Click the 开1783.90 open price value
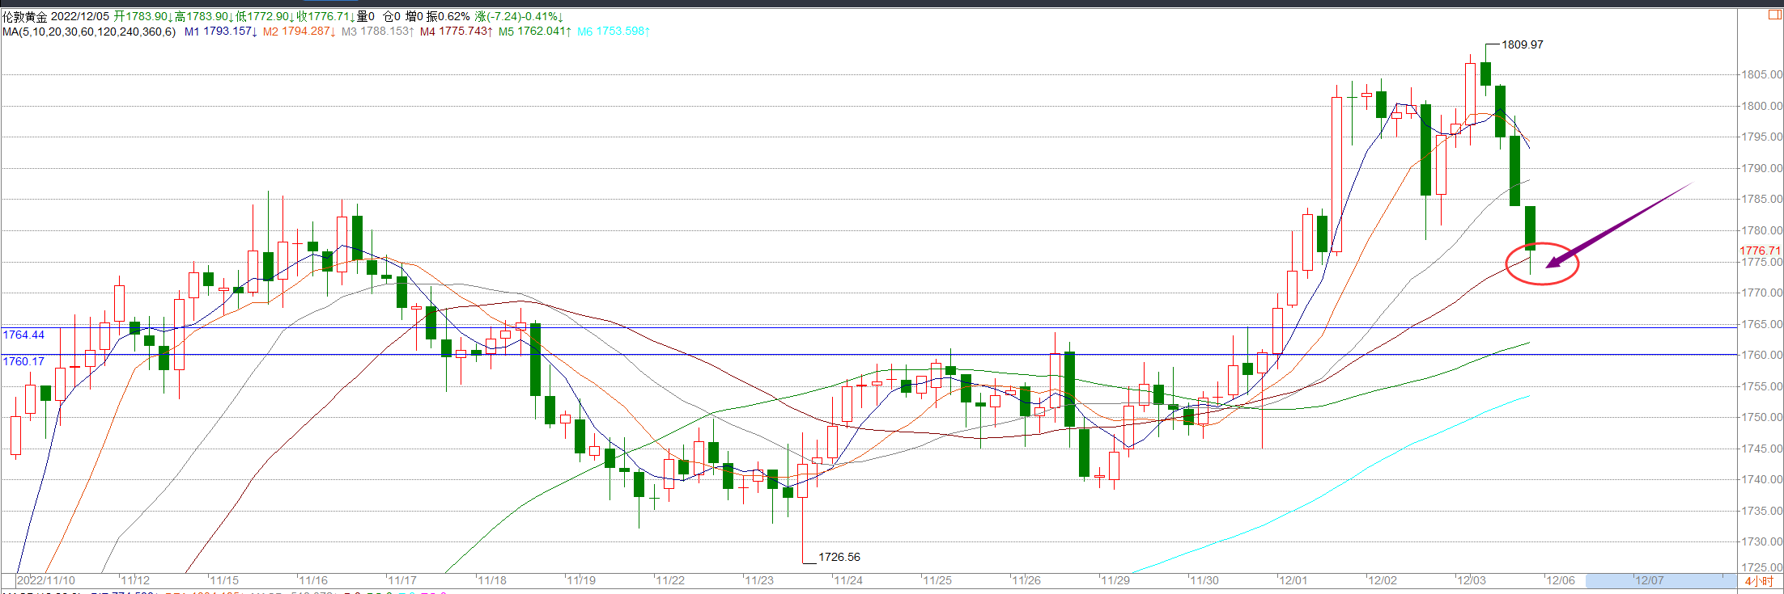Image resolution: width=1784 pixels, height=594 pixels. 143,16
